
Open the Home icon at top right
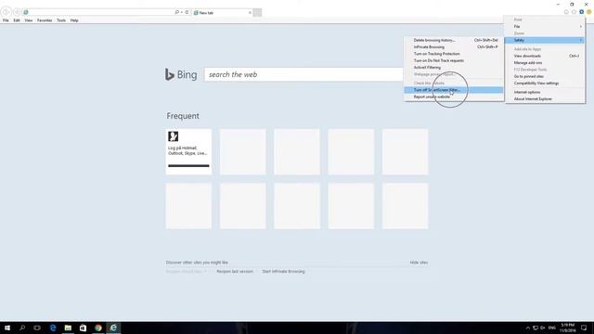tap(566, 12)
